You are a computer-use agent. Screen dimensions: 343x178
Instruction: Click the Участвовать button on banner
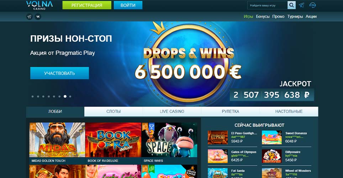pos(59,73)
